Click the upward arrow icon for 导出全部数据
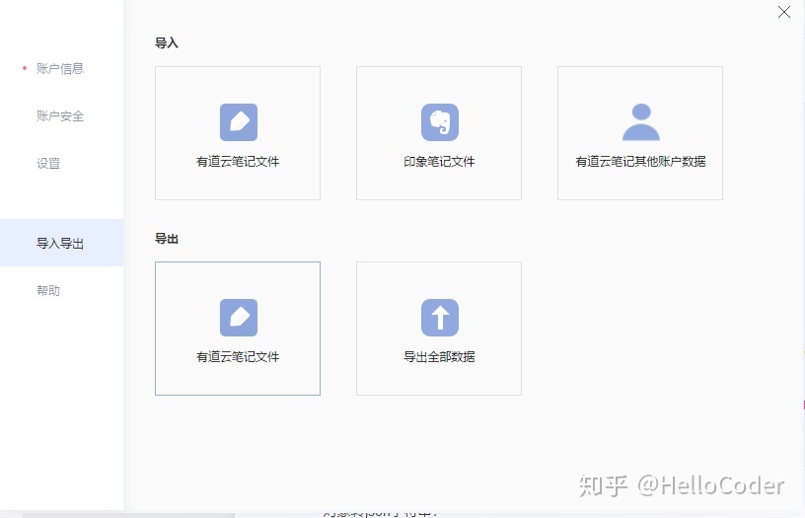The image size is (805, 518). point(440,318)
